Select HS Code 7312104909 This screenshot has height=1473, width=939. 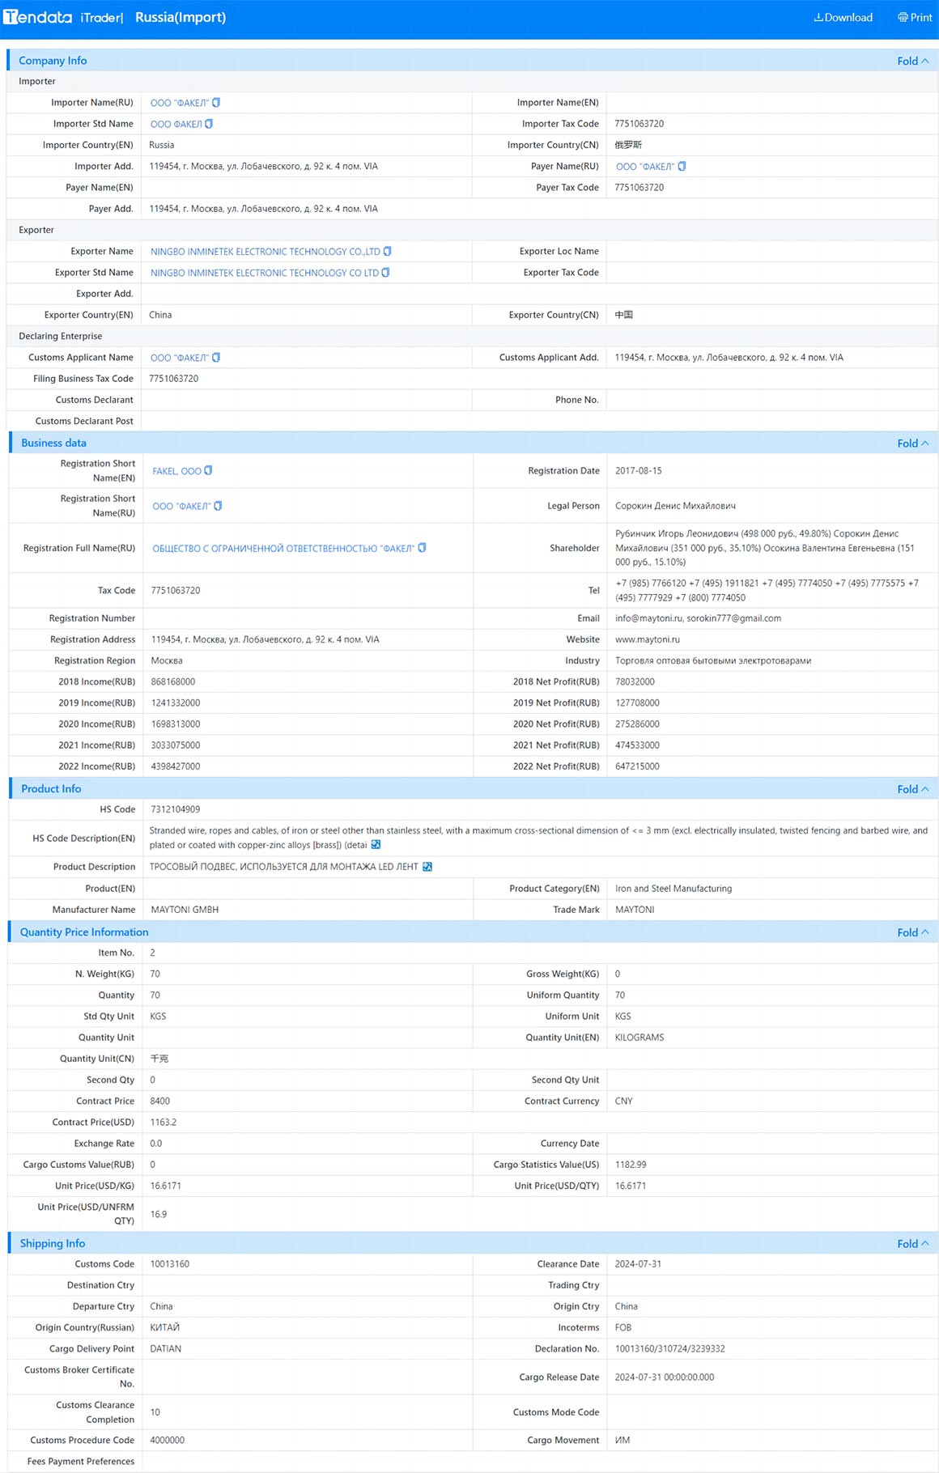click(x=176, y=809)
